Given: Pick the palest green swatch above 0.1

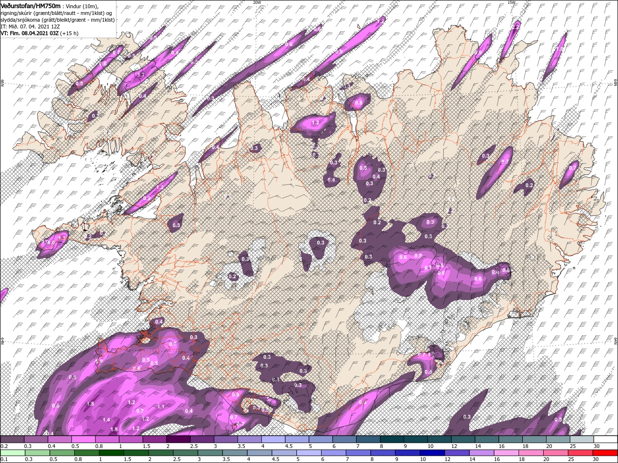Looking at the screenshot, I should 12,453.
